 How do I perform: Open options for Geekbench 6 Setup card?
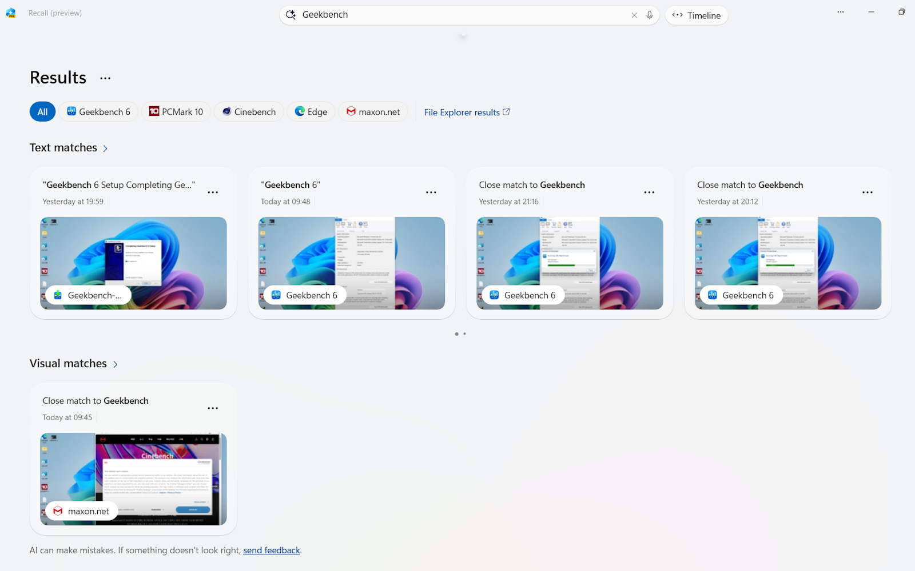pyautogui.click(x=213, y=192)
